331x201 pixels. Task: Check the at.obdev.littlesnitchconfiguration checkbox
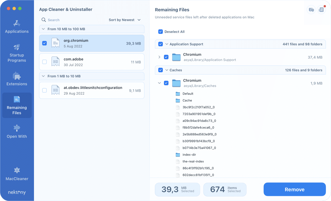click(x=44, y=90)
